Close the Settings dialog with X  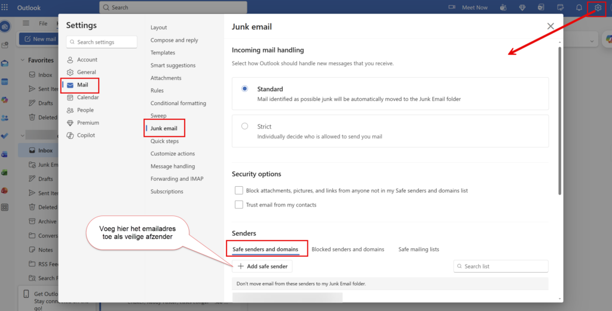(x=550, y=26)
